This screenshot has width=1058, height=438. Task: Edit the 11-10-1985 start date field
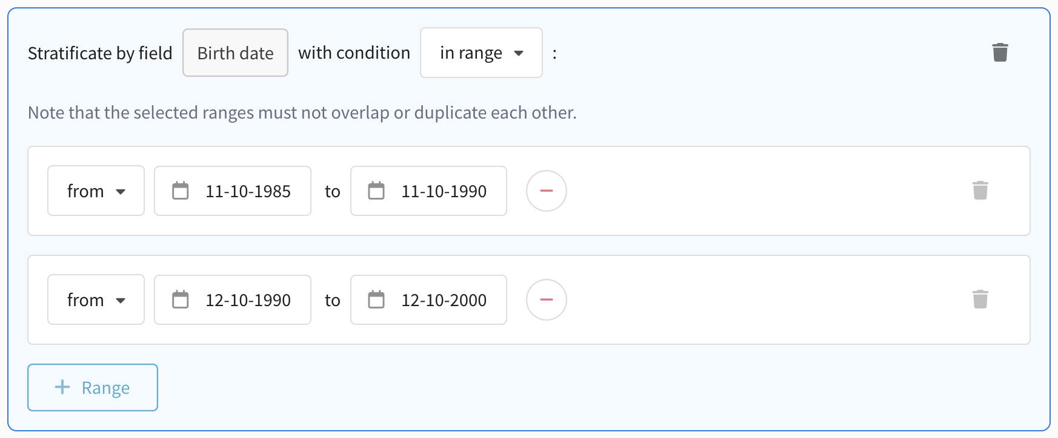pos(248,191)
